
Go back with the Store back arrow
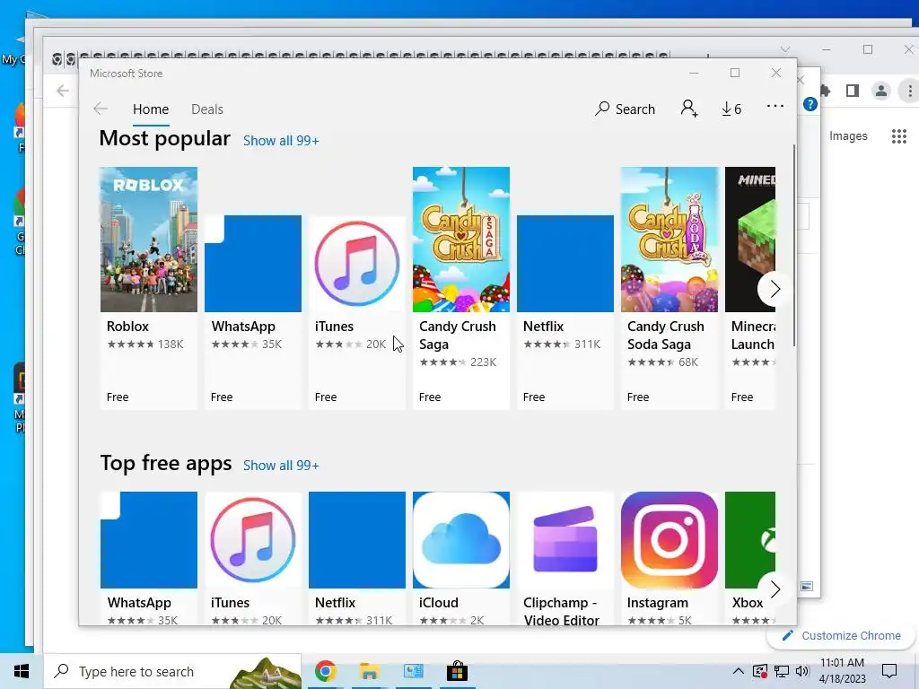pos(101,109)
